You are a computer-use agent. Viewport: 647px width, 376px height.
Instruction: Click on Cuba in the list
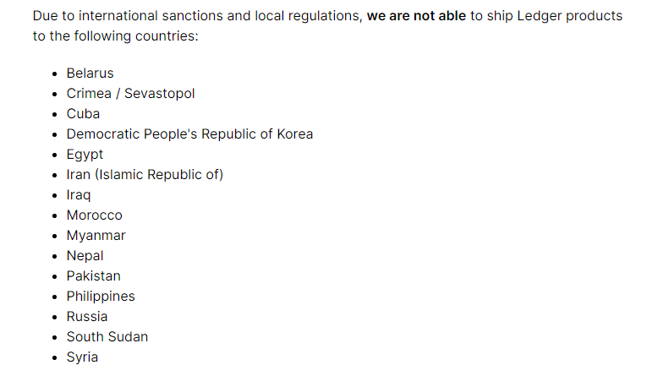coord(83,114)
